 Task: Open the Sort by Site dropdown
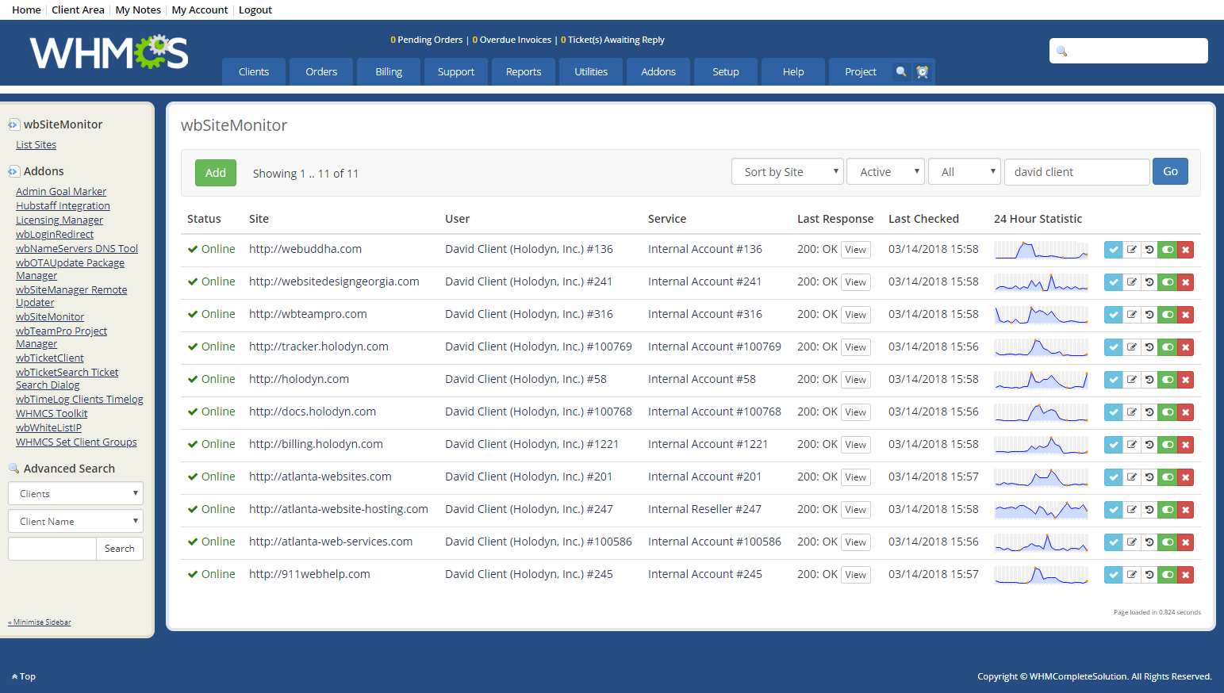pyautogui.click(x=787, y=171)
